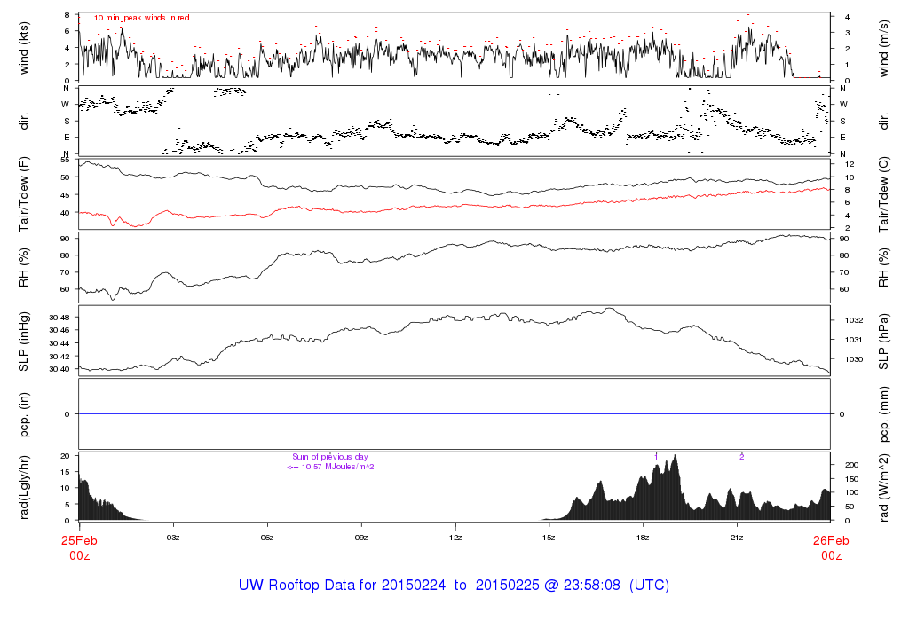
Task: Click the 'SLP (hPa)' right axis label
Action: point(885,341)
